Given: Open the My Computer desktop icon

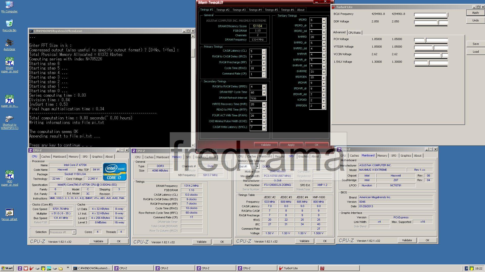Looking at the screenshot, I should click(9, 7).
